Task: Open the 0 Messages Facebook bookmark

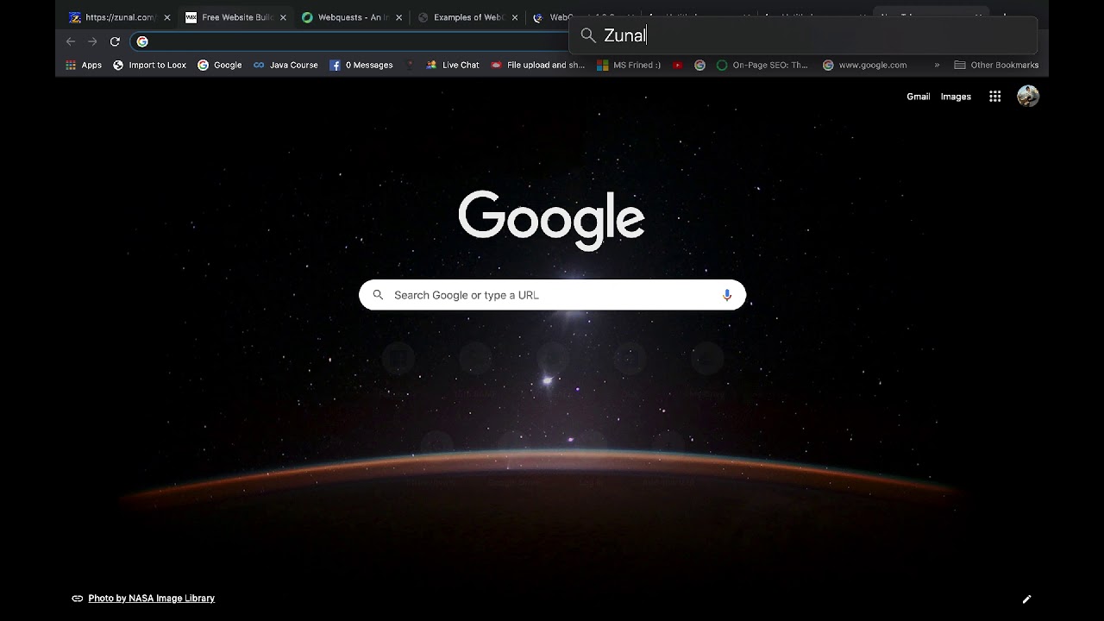Action: coord(361,65)
